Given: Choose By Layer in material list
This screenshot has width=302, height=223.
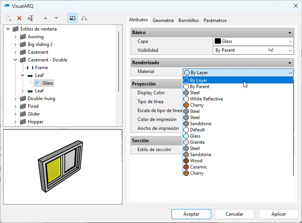Looking at the screenshot, I should [238, 80].
